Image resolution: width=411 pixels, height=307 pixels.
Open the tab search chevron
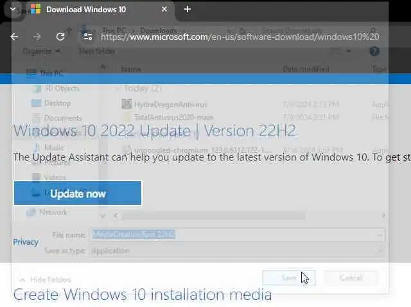[13, 9]
